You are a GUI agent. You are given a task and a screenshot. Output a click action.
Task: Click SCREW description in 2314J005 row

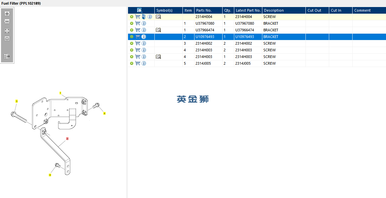[x=270, y=63]
